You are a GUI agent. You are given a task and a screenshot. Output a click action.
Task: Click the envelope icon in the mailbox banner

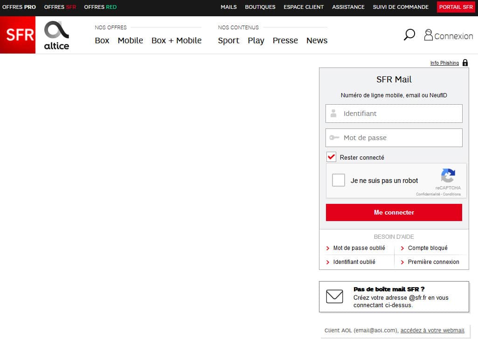(334, 296)
